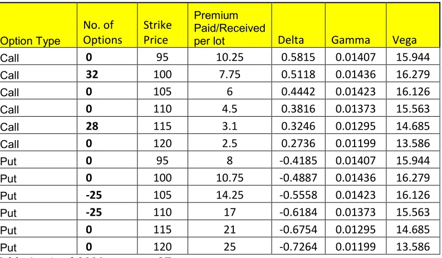
Task: Click the delta value -0.4185
Action: [x=298, y=160]
